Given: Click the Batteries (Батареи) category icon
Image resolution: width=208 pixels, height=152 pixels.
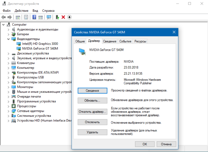Looking at the screenshot, I should tap(14, 34).
